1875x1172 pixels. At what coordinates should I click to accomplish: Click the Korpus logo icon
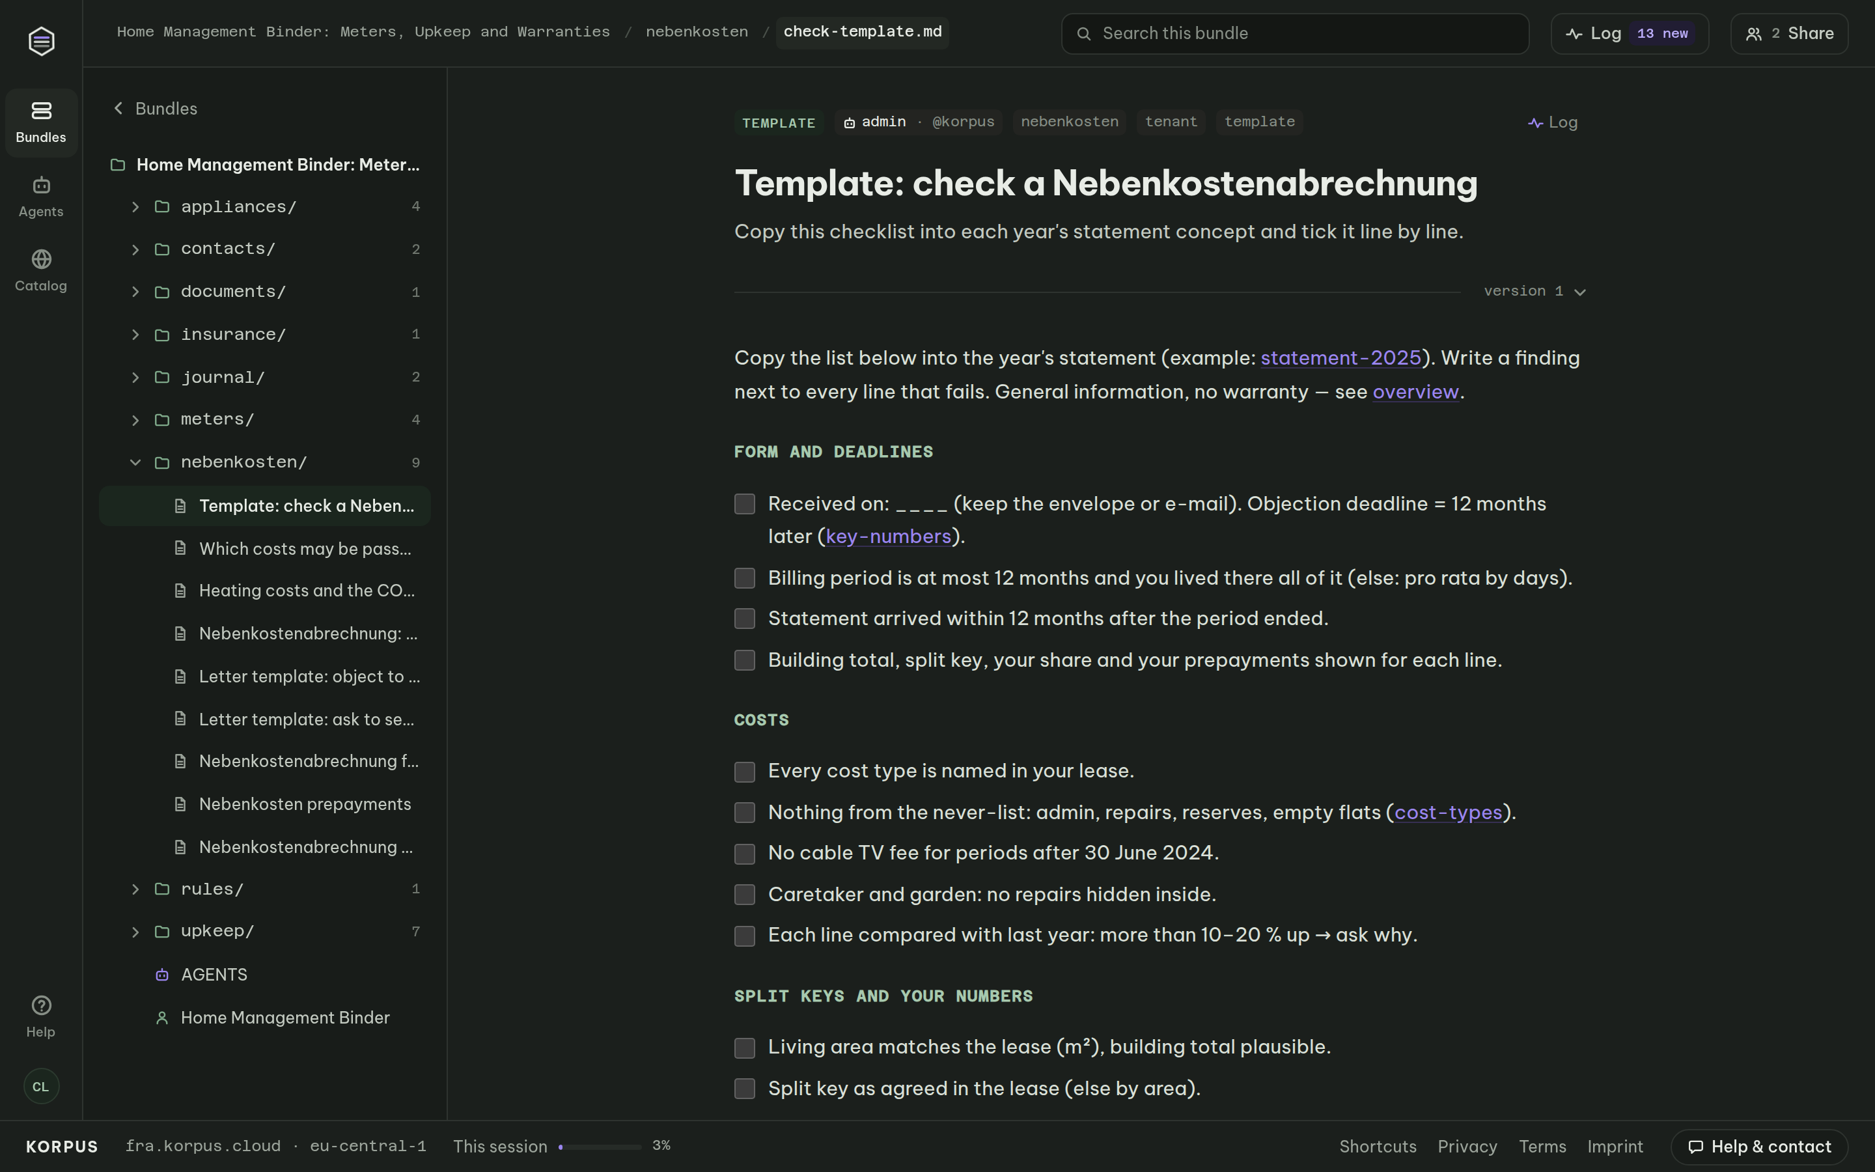[41, 41]
